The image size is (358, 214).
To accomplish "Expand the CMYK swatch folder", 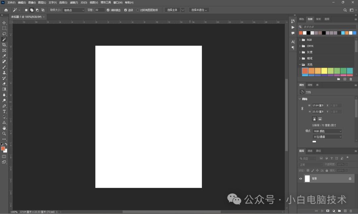I will 300,46.
